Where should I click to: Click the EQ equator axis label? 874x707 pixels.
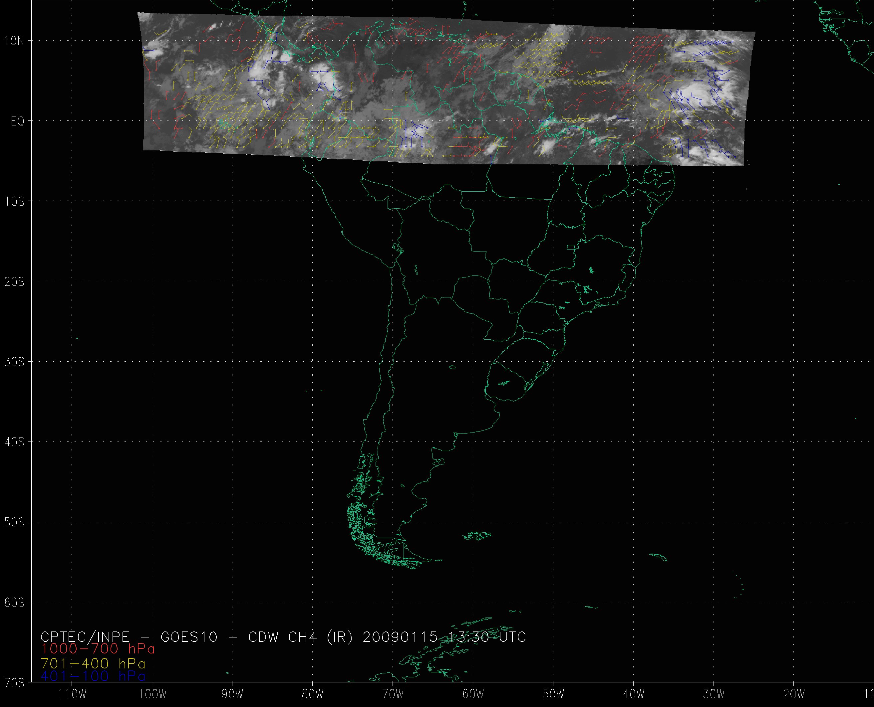(x=18, y=121)
